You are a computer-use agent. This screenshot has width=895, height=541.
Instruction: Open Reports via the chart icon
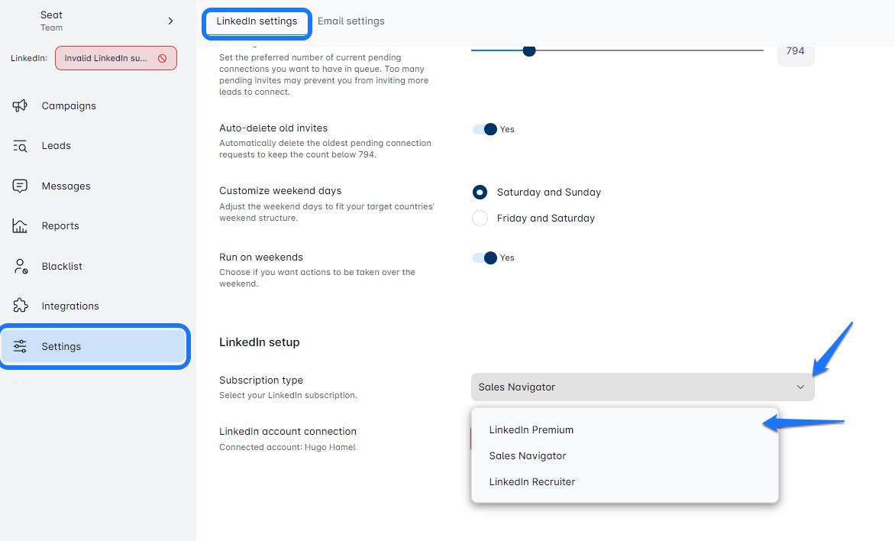21,226
